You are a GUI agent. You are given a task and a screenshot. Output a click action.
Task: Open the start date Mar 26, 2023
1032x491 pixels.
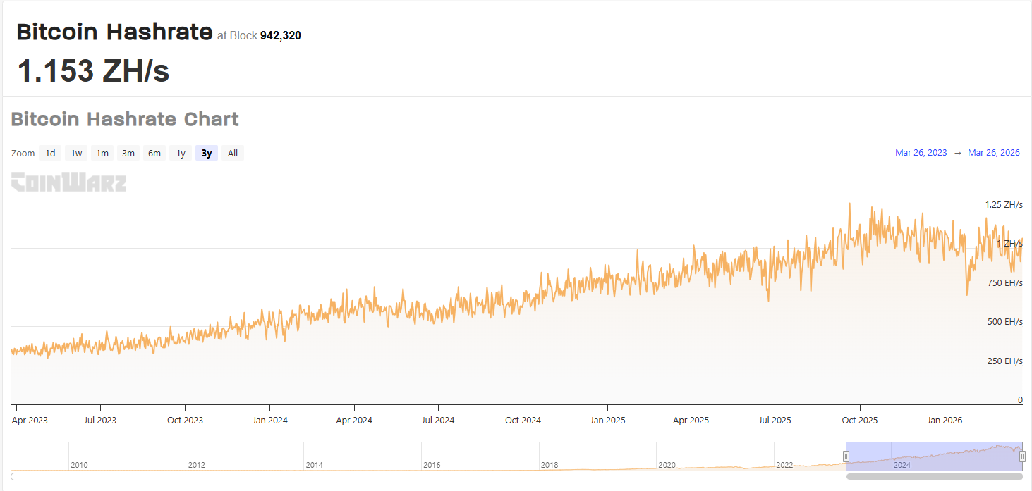point(921,152)
